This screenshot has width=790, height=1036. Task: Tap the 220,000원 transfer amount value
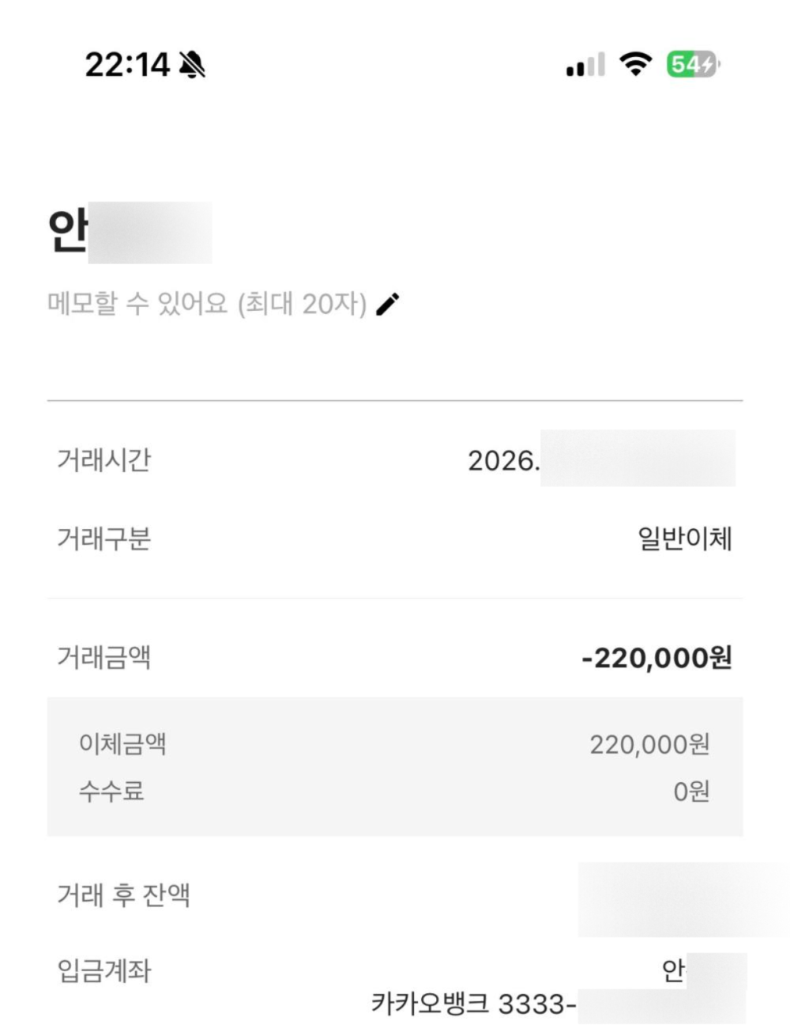(x=649, y=744)
